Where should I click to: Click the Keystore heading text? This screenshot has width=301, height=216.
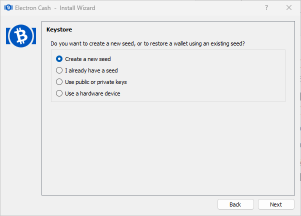(59, 29)
